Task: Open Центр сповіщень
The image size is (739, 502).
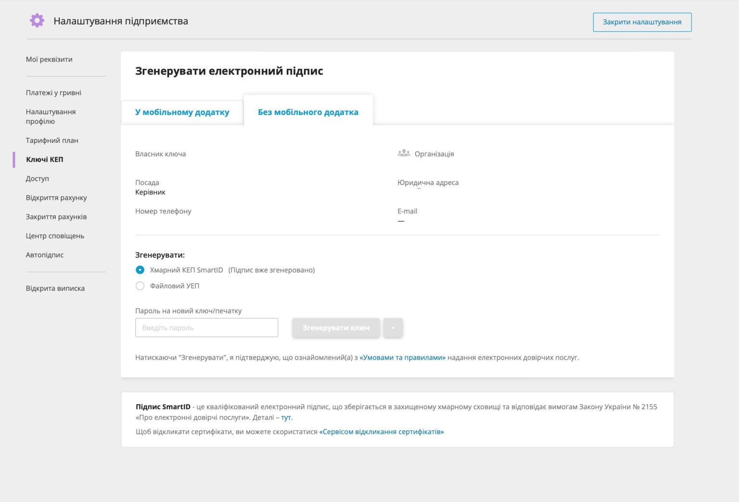Action: [x=55, y=236]
